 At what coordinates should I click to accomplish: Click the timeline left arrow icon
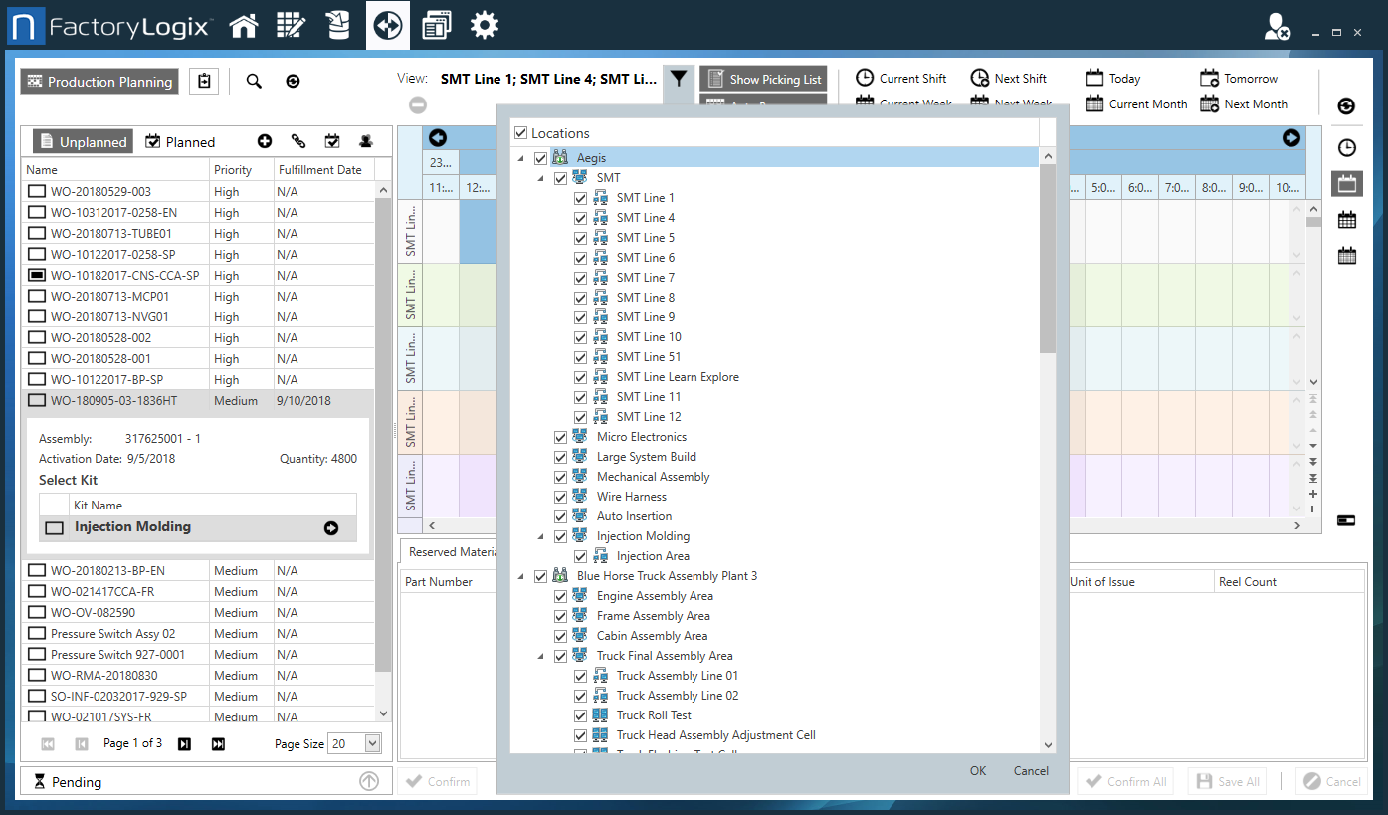(437, 138)
